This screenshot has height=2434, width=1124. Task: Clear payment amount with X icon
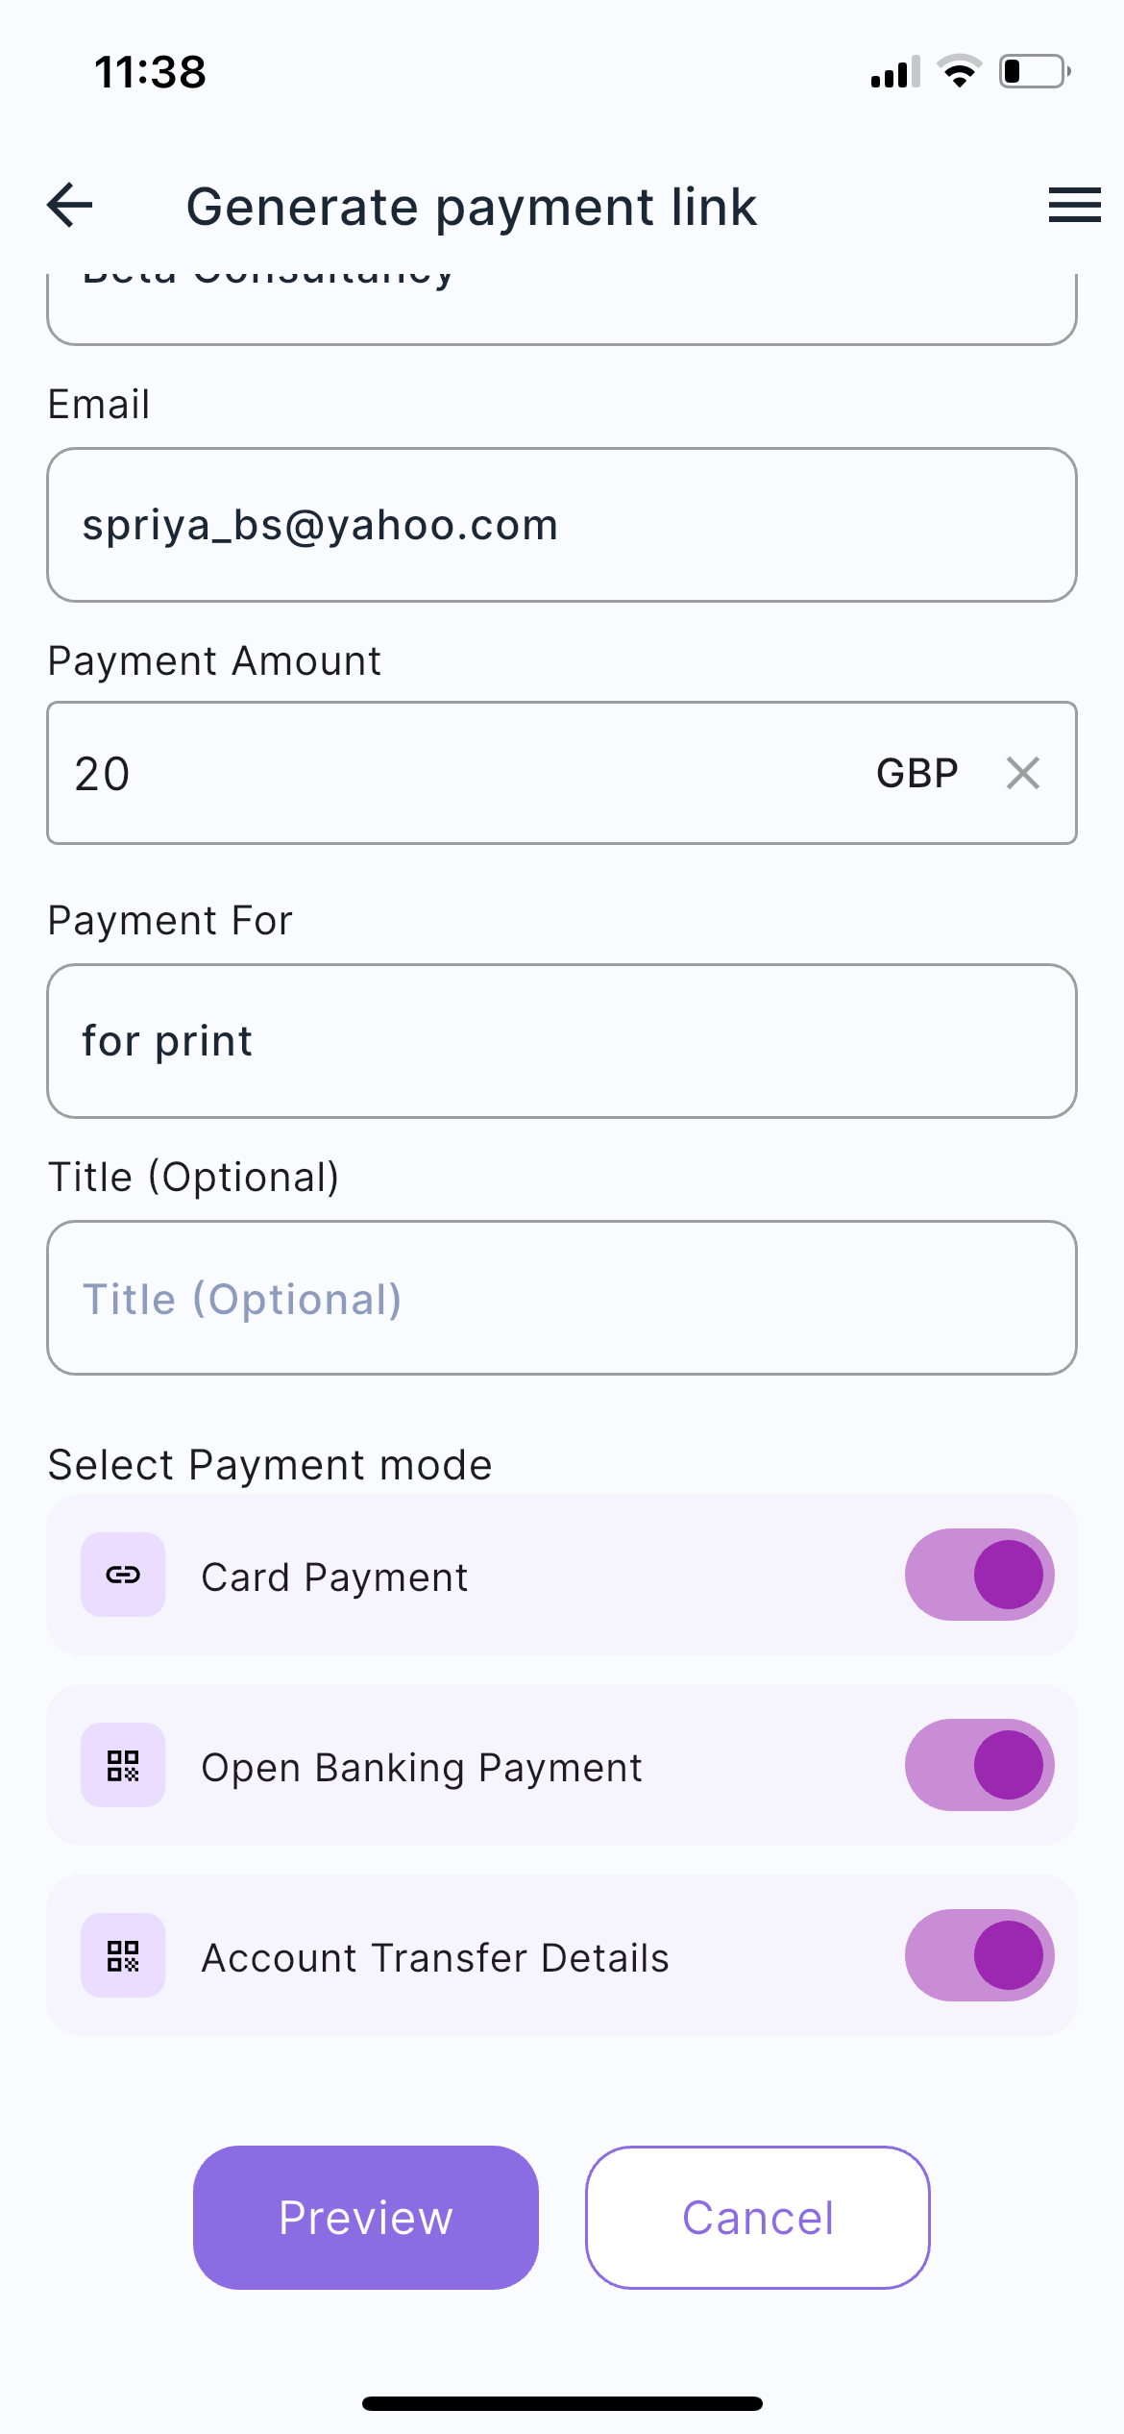[x=1022, y=773]
